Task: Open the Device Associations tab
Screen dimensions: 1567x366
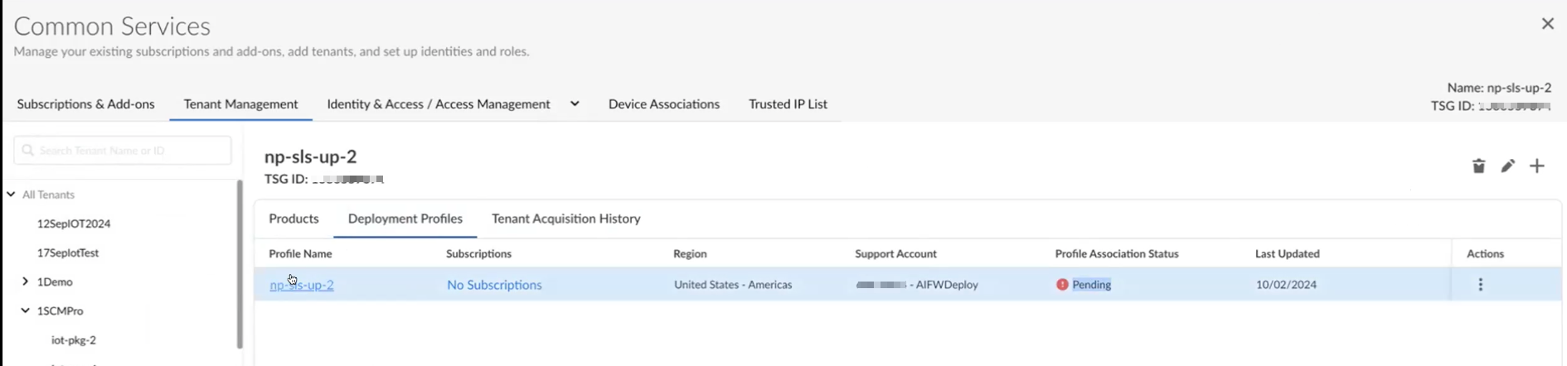Action: 663,104
